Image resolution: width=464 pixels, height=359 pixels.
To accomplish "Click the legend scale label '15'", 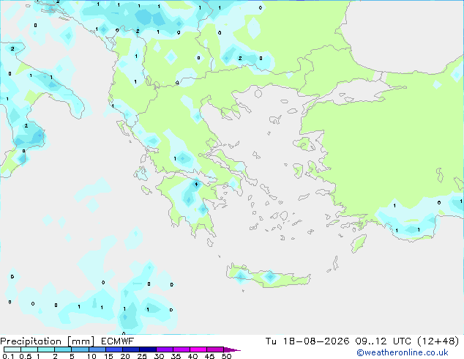I will tap(108, 356).
